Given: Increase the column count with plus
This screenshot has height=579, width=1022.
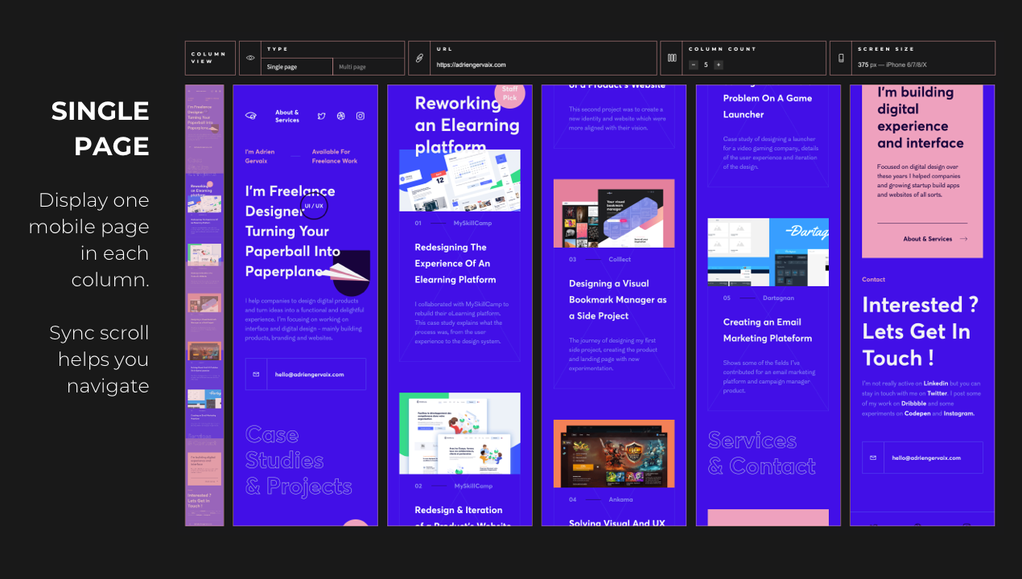Looking at the screenshot, I should pyautogui.click(x=719, y=65).
